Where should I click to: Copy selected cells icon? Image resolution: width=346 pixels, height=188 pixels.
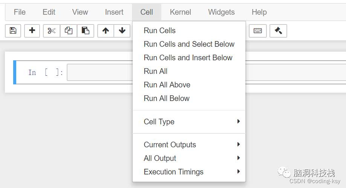click(x=69, y=31)
